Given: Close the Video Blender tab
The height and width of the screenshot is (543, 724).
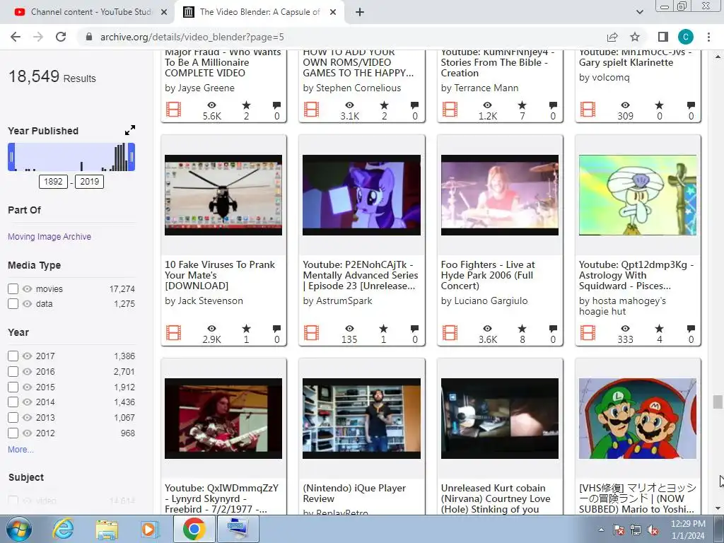Looking at the screenshot, I should click(333, 12).
